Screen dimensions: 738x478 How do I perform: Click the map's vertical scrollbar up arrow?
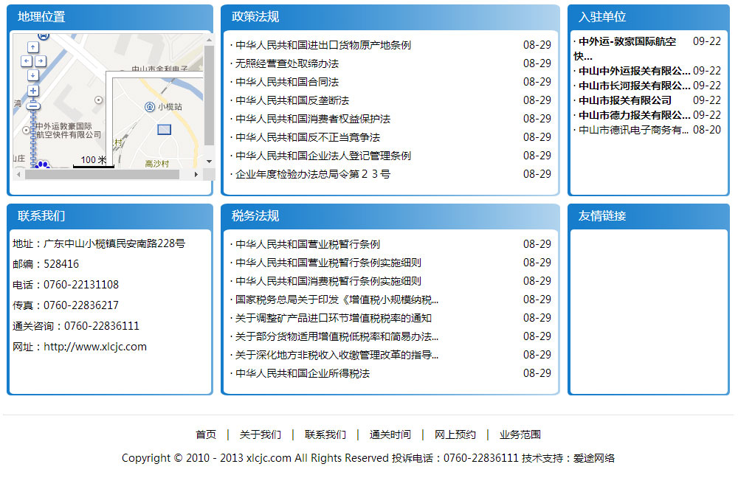pos(209,39)
